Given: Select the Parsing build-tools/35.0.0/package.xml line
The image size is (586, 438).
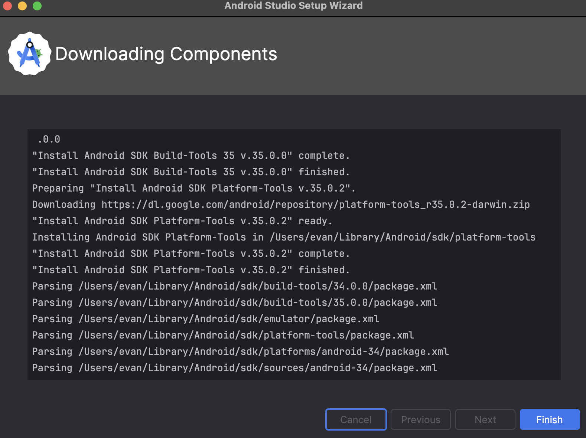Looking at the screenshot, I should (x=235, y=303).
